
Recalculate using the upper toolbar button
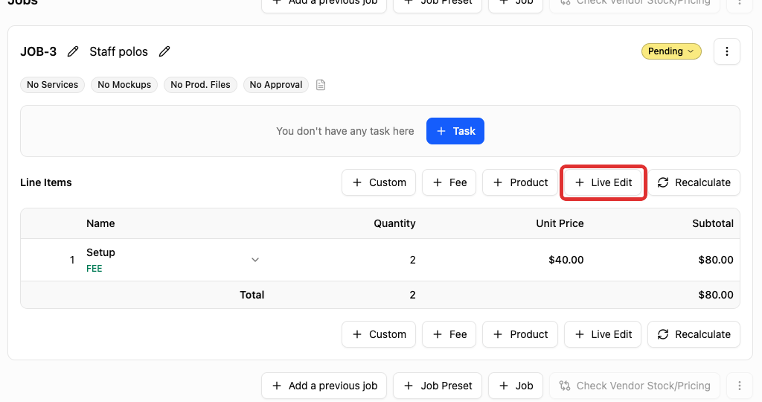(694, 182)
